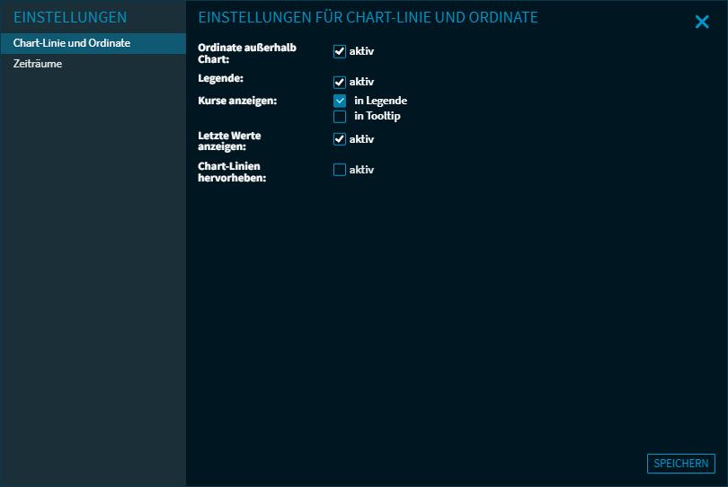This screenshot has height=487, width=728.
Task: Disable the Ordinate außerhalb Chart checkbox
Action: click(x=340, y=51)
